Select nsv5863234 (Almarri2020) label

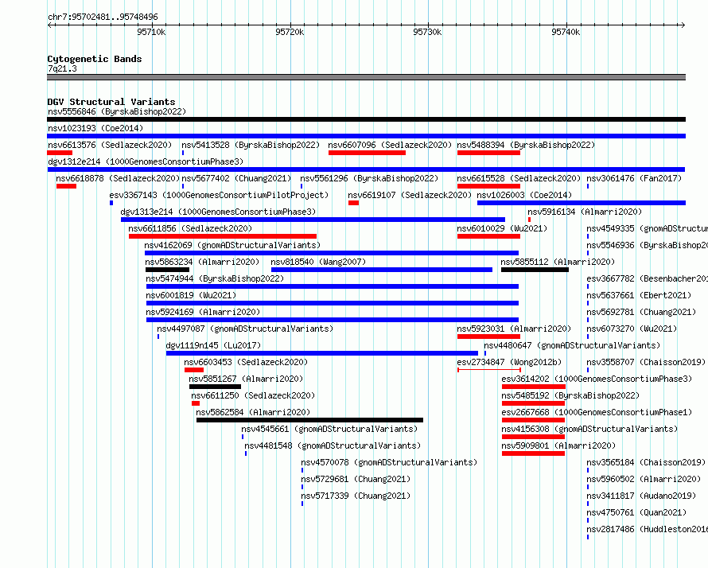[x=202, y=262]
